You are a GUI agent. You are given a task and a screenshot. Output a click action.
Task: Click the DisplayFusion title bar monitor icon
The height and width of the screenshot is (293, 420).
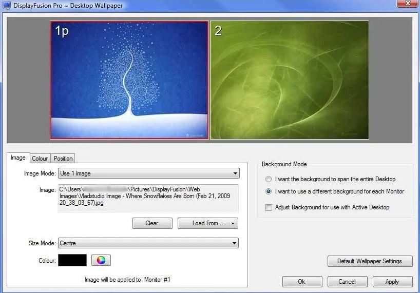[x=6, y=6]
